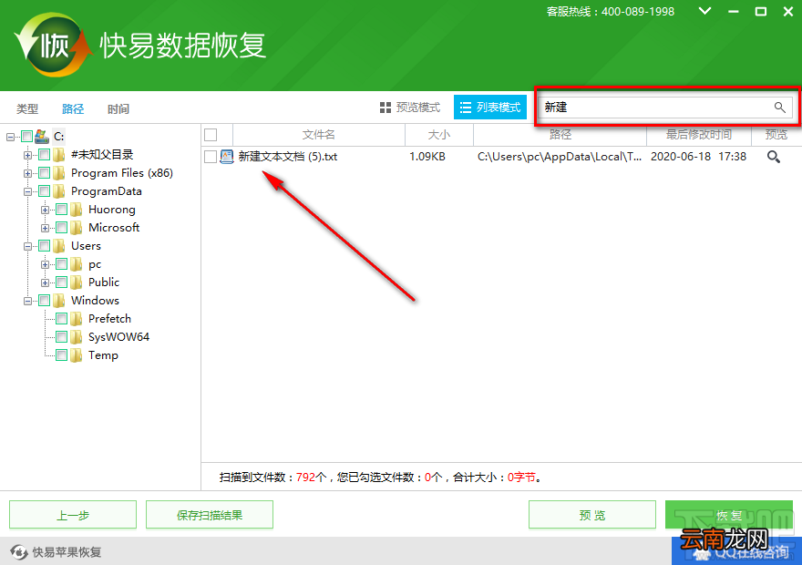Click the green 恢复 button
This screenshot has width=802, height=565.
729,515
